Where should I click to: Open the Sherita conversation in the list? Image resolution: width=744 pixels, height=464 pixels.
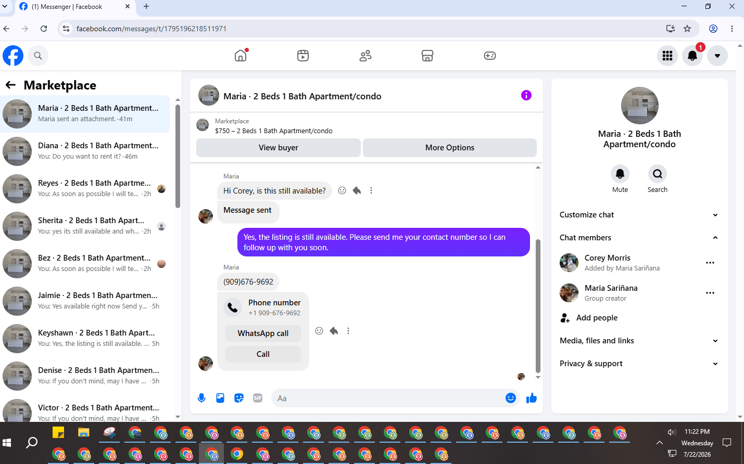pos(85,226)
